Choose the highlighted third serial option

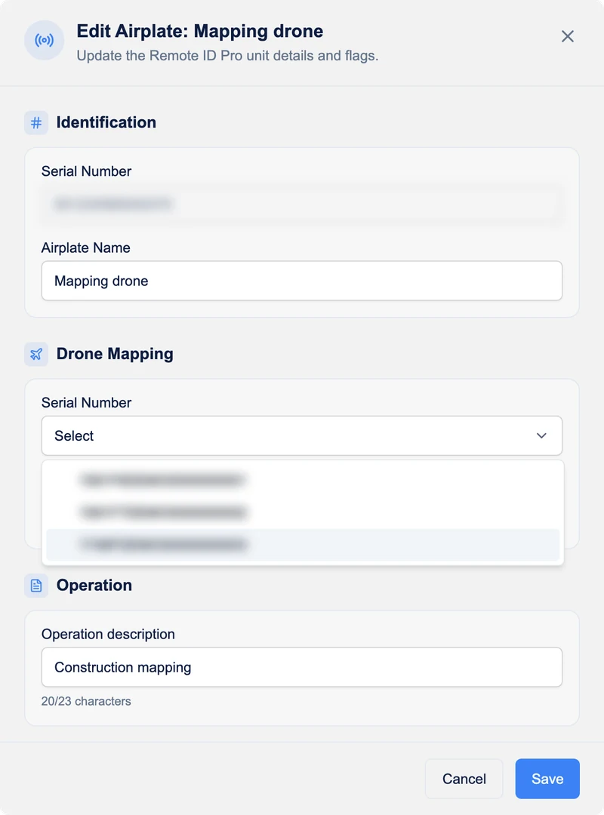[303, 544]
